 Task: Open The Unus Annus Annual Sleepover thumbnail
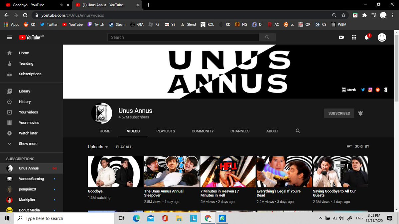172,172
